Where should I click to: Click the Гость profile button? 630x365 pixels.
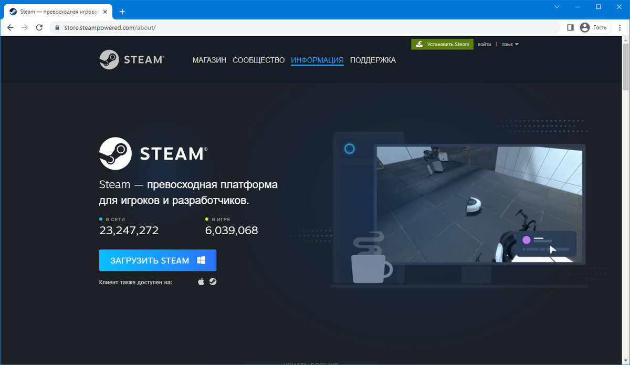(x=595, y=27)
